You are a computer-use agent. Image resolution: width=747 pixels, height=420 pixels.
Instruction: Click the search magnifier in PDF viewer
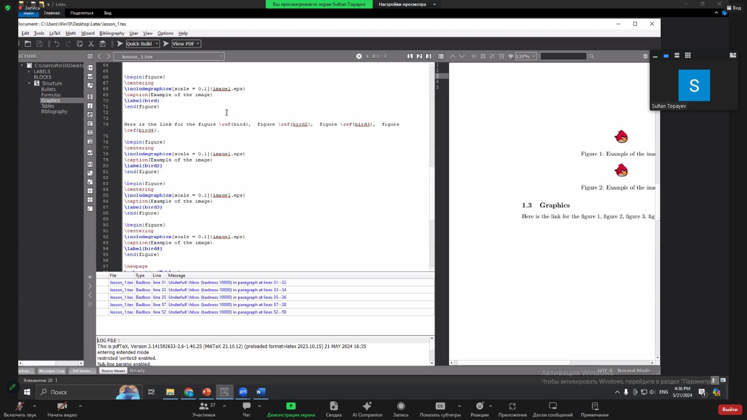(592, 56)
